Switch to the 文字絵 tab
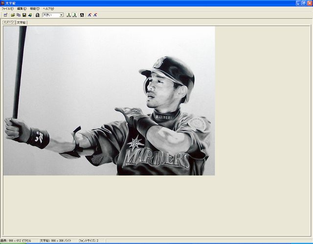The height and width of the screenshot is (244, 313). click(x=22, y=22)
